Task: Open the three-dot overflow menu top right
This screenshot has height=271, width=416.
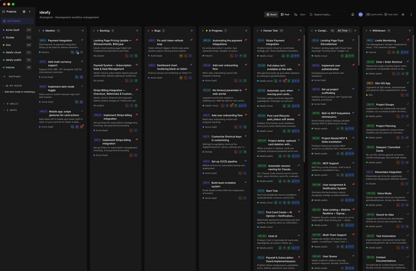Action: pyautogui.click(x=411, y=14)
